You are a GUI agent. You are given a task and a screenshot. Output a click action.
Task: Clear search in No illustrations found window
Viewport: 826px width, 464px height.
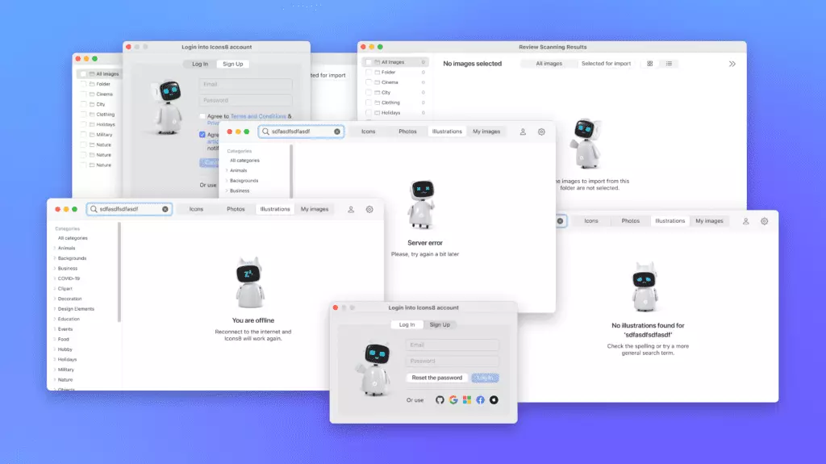point(560,221)
